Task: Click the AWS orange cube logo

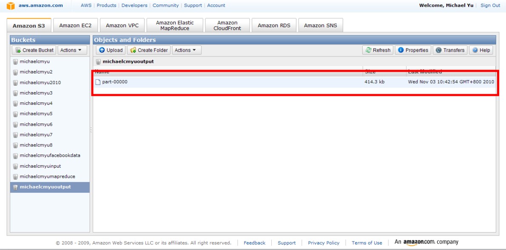Action: click(11, 6)
